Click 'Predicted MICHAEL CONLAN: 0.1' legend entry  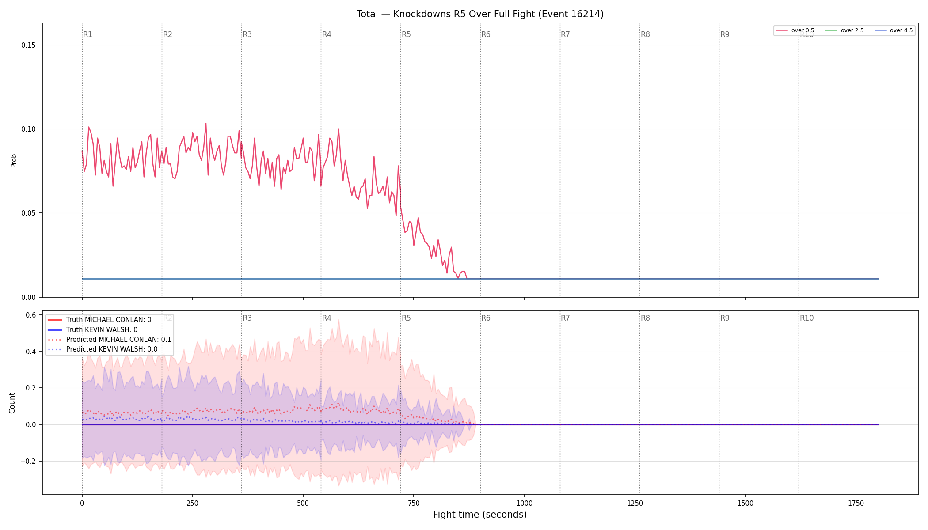(109, 340)
